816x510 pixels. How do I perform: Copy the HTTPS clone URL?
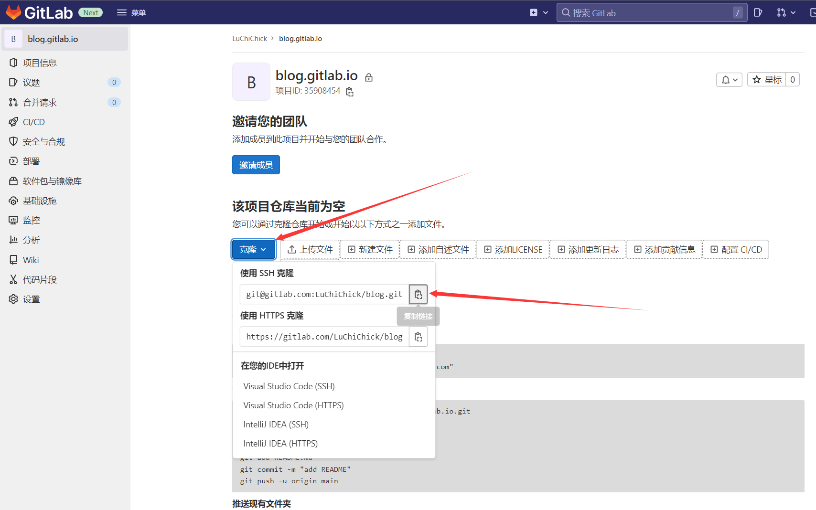(x=419, y=337)
